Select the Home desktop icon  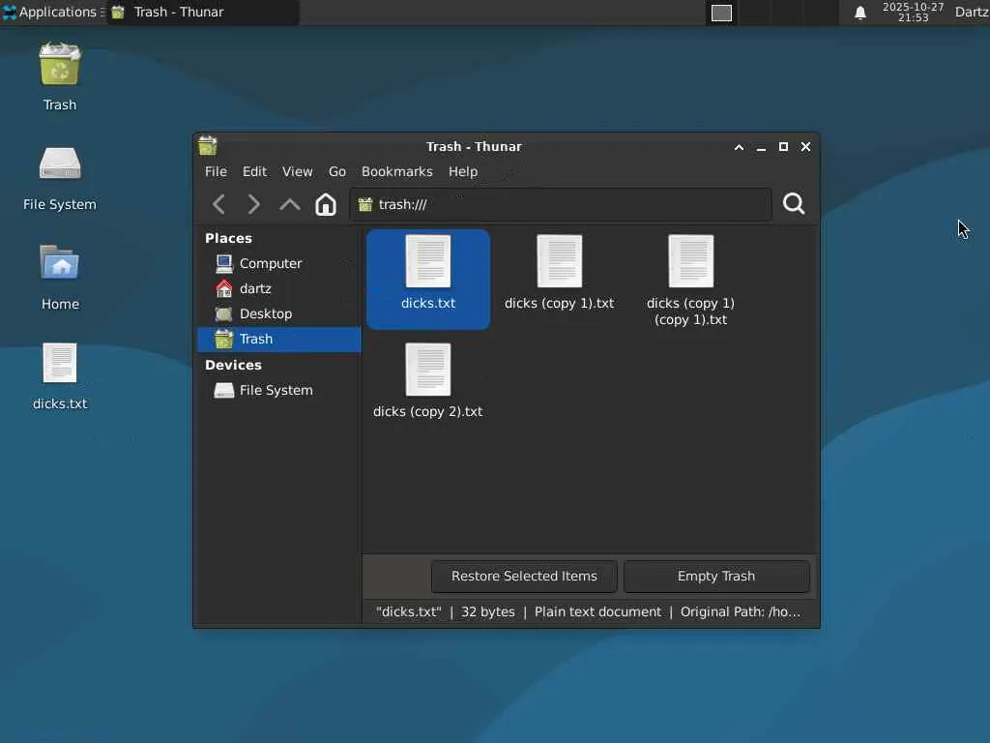(60, 278)
